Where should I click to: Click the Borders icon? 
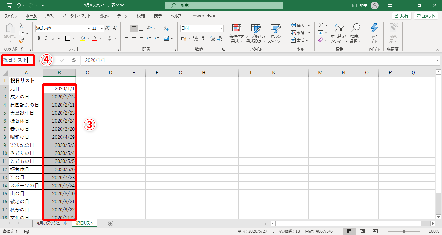(x=68, y=38)
